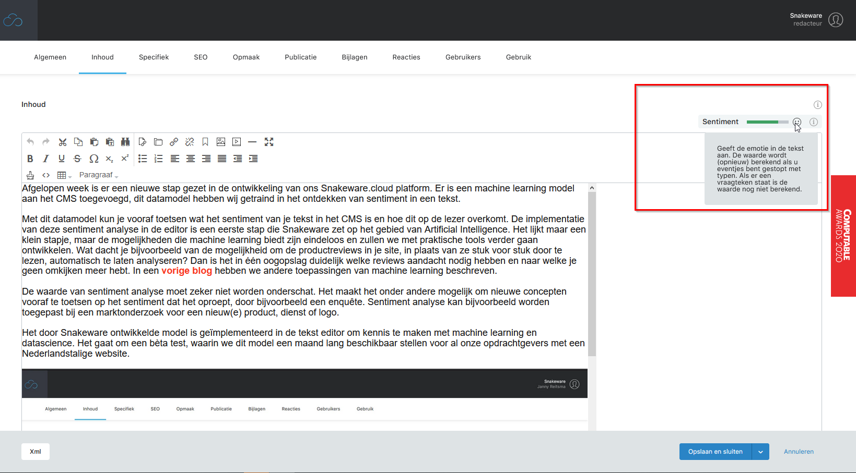Image resolution: width=856 pixels, height=473 pixels.
Task: Click the Xml button
Action: pos(36,452)
